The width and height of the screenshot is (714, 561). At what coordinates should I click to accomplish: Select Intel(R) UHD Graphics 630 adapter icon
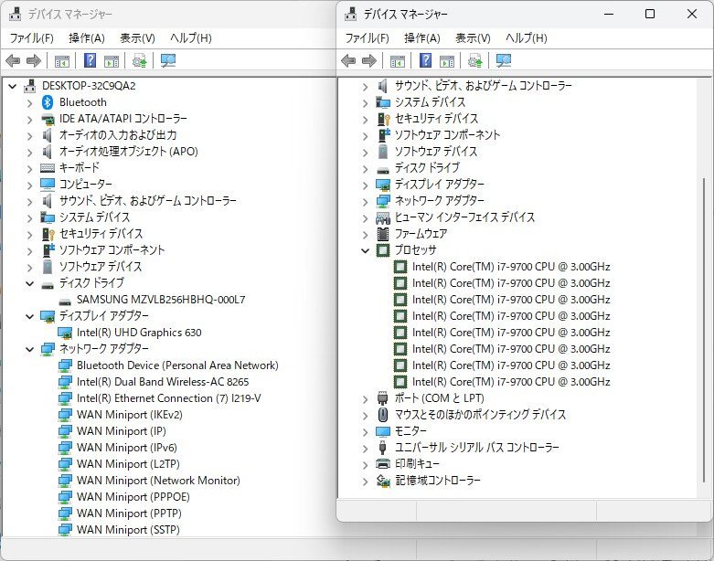[65, 333]
